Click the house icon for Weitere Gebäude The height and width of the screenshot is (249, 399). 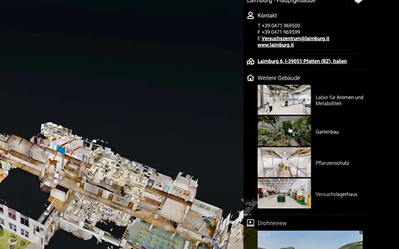pyautogui.click(x=251, y=78)
